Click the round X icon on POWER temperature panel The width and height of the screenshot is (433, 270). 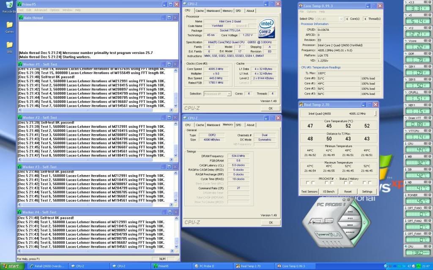click(x=430, y=195)
